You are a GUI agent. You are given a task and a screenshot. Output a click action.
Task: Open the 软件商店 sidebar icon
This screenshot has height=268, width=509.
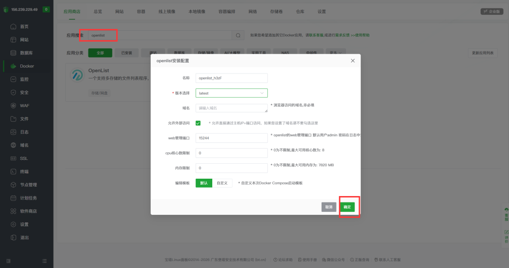(x=13, y=211)
